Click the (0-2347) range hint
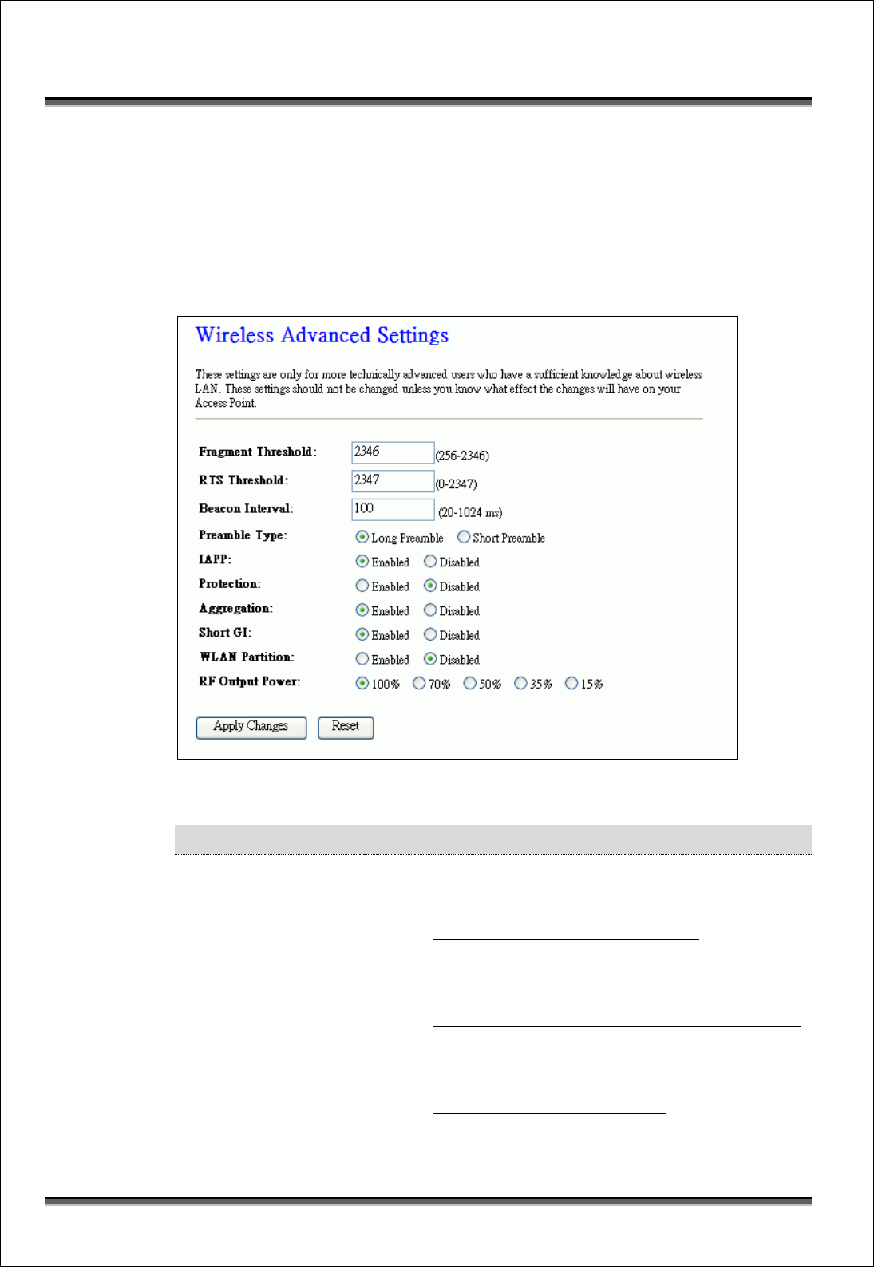This screenshot has height=1267, width=874. (x=456, y=484)
